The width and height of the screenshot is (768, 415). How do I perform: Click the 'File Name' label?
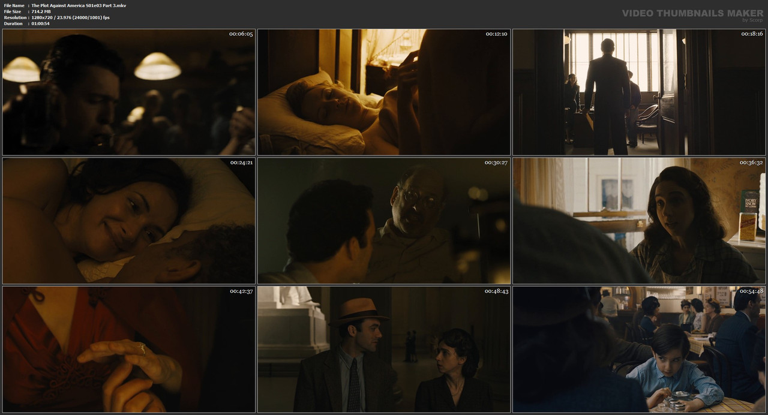[x=14, y=5]
